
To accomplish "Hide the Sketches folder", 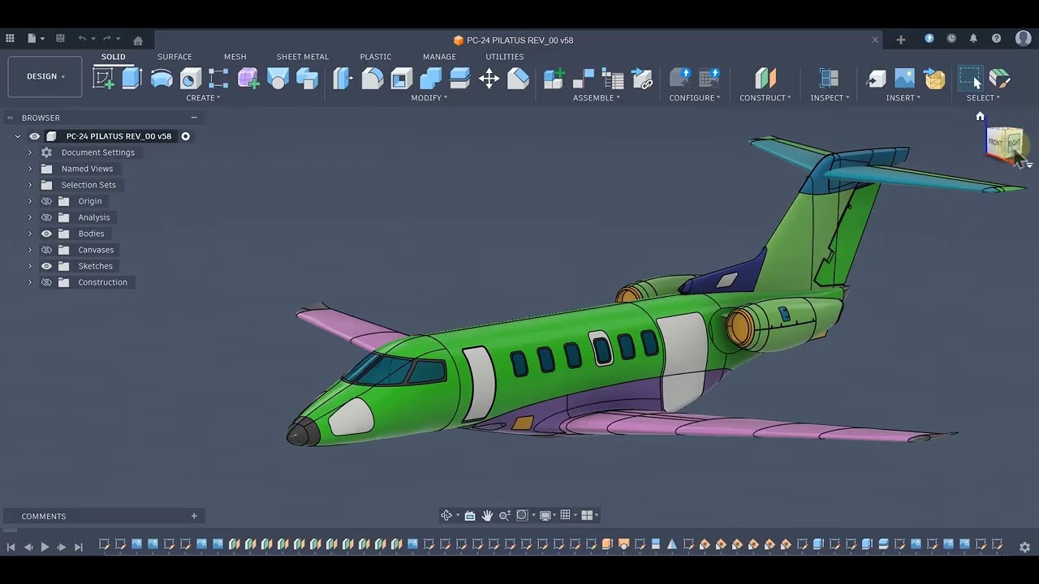I will (x=46, y=266).
